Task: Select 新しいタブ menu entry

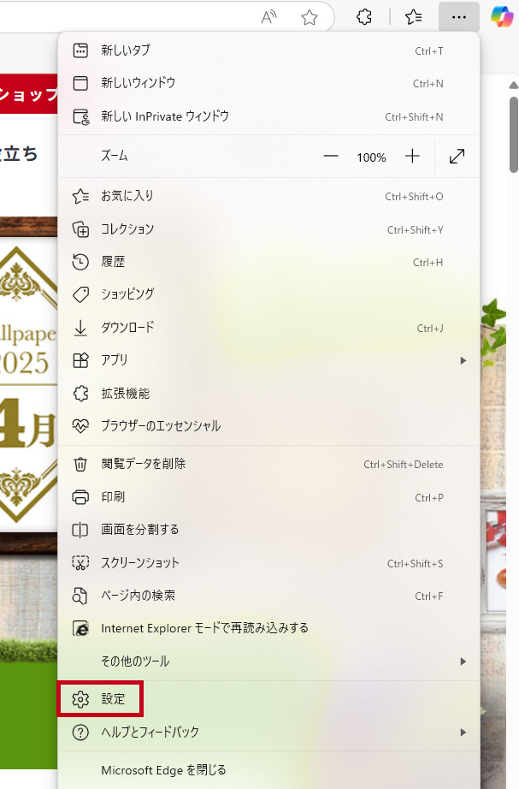Action: [x=268, y=50]
